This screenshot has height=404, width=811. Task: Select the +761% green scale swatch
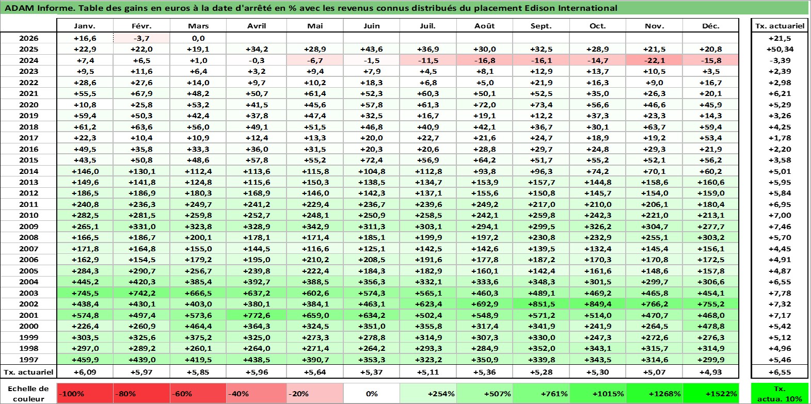click(541, 394)
